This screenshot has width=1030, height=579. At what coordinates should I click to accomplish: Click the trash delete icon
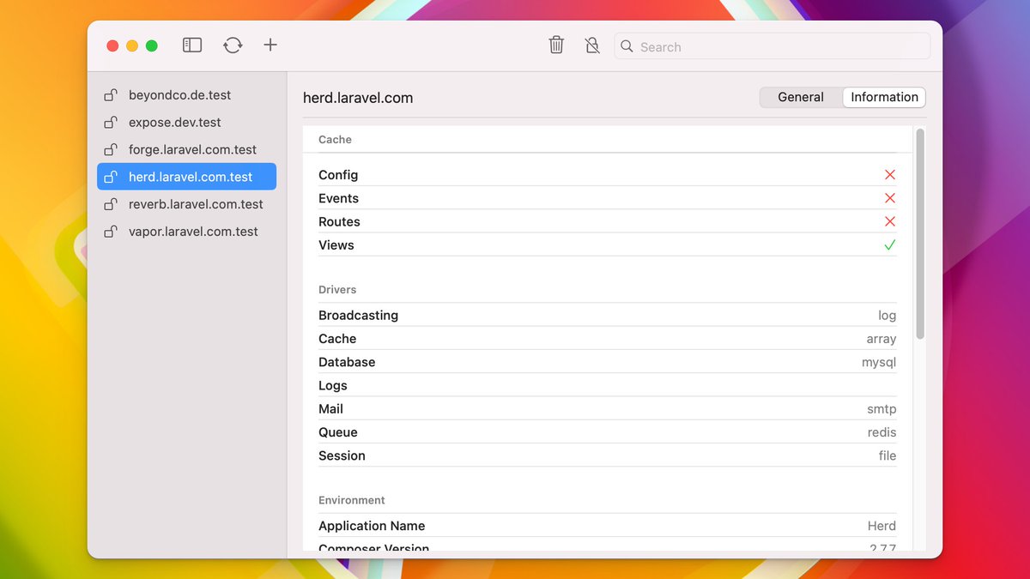[x=556, y=45]
